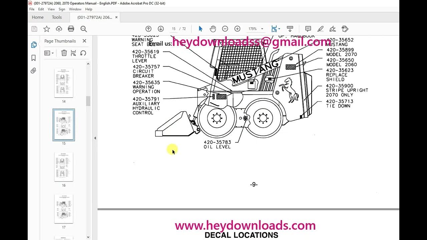
Task: Open the Sign document pen tool
Action: click(333, 29)
